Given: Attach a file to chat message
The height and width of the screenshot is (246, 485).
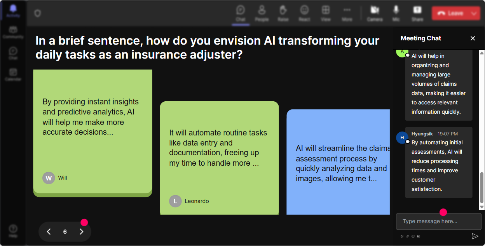Looking at the screenshot, I should [408, 236].
